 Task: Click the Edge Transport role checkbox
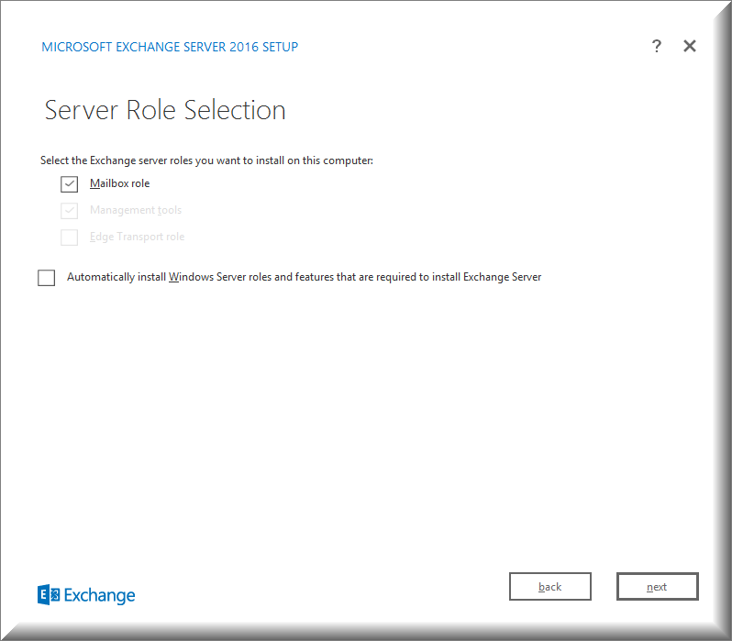coord(69,238)
